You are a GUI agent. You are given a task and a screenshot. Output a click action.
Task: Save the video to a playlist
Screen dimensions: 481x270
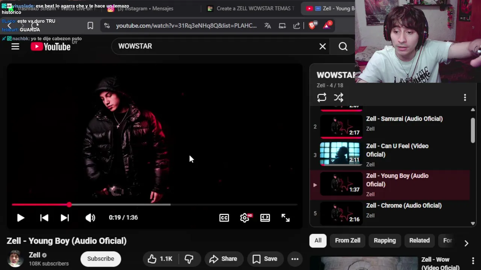265,259
